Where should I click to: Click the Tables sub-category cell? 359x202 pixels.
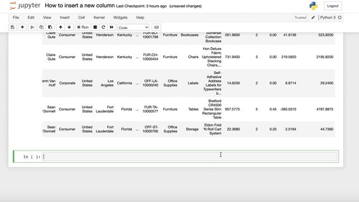[193, 109]
